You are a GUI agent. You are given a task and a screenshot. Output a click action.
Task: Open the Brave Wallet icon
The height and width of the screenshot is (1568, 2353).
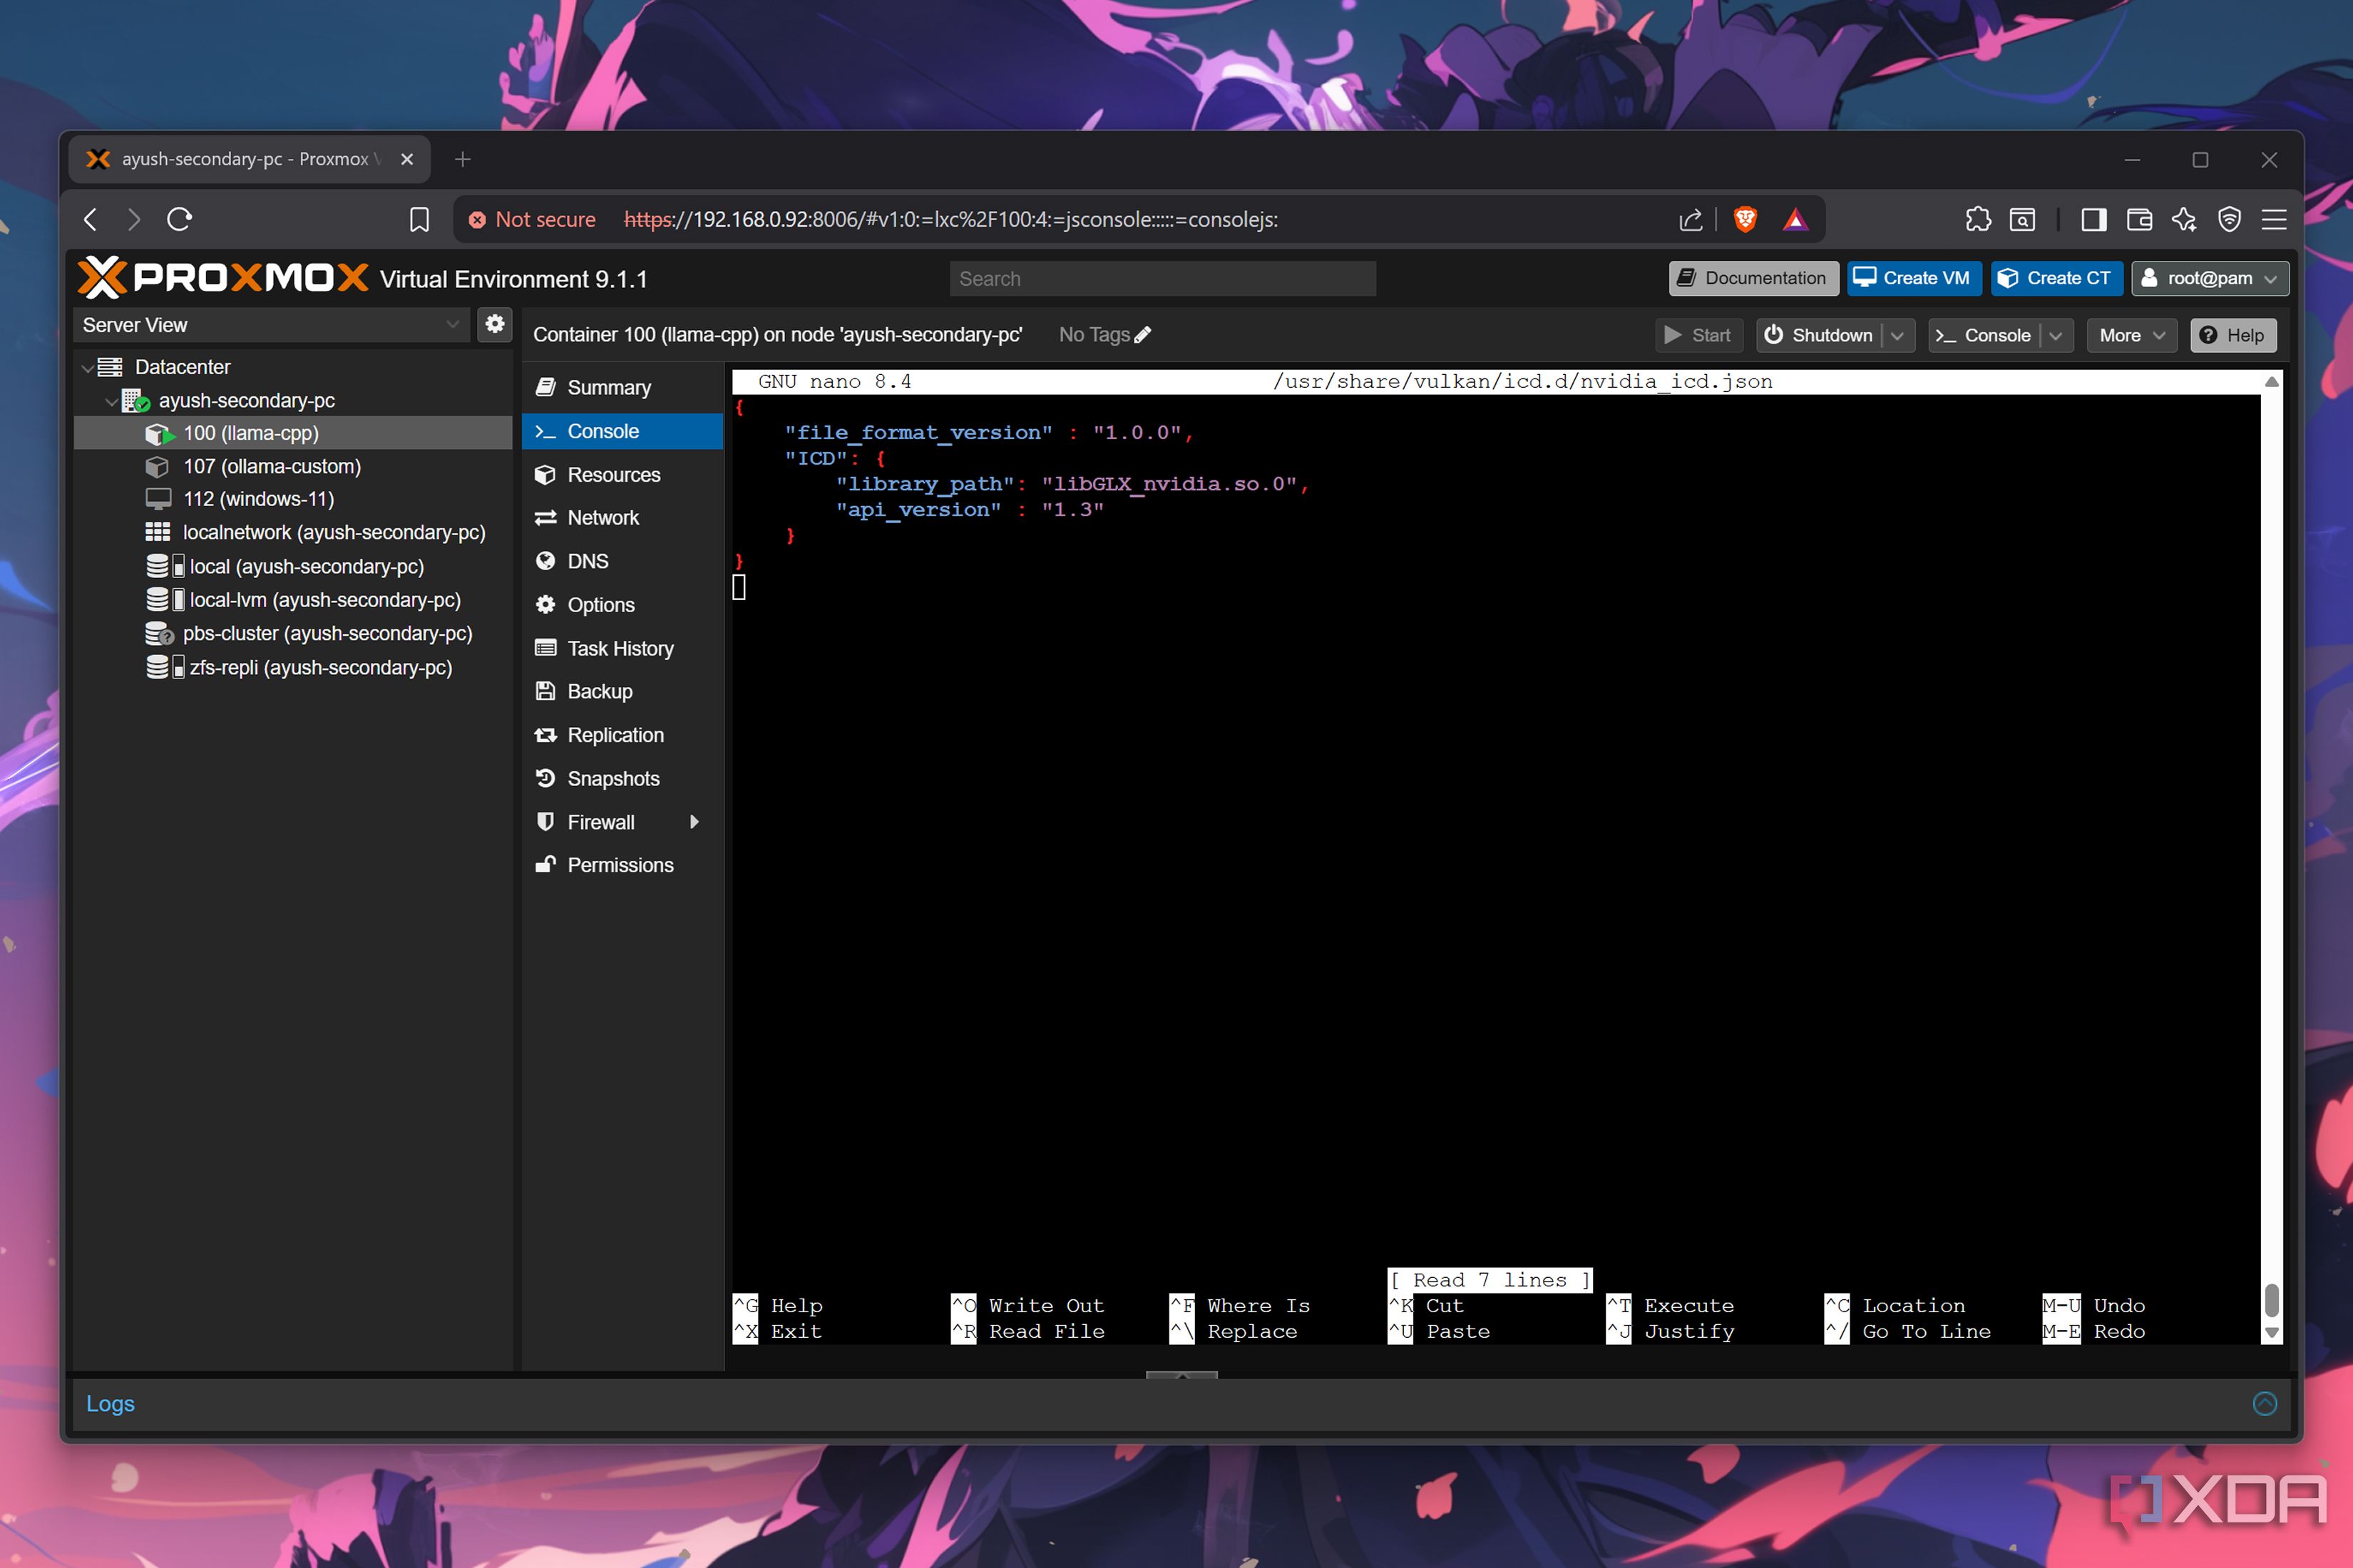coord(2139,219)
